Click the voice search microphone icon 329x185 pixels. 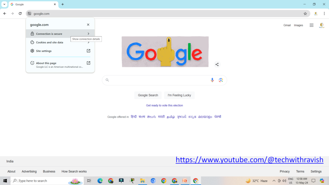212,80
